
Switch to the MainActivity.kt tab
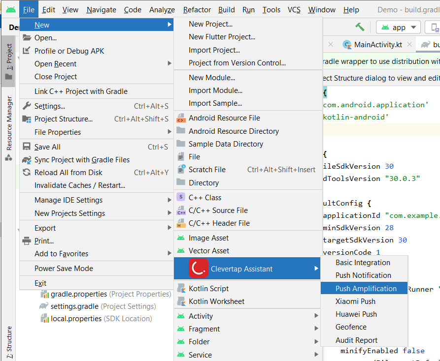pos(378,45)
